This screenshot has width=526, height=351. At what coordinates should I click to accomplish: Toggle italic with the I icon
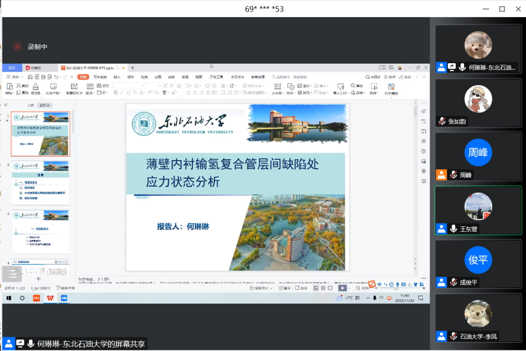[x=121, y=92]
